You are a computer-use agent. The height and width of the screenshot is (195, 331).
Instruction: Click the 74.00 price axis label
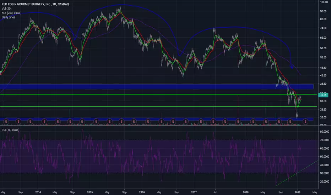click(x=323, y=28)
